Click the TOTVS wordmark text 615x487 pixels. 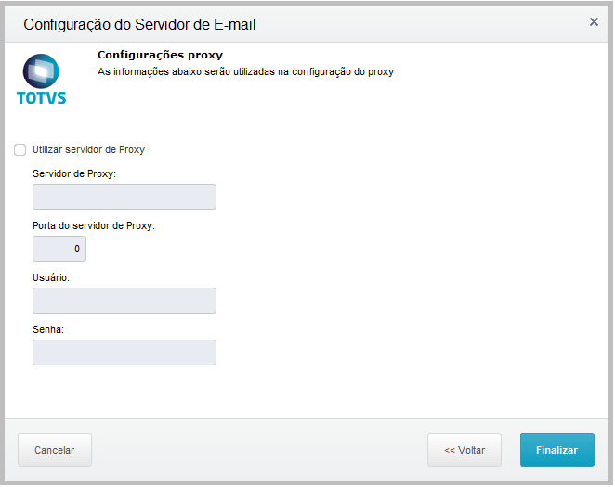pos(42,96)
